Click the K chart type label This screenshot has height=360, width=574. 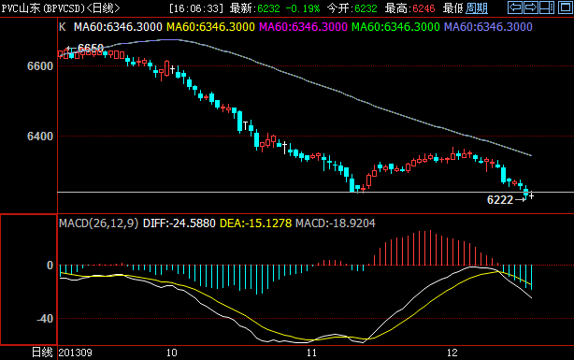click(63, 27)
